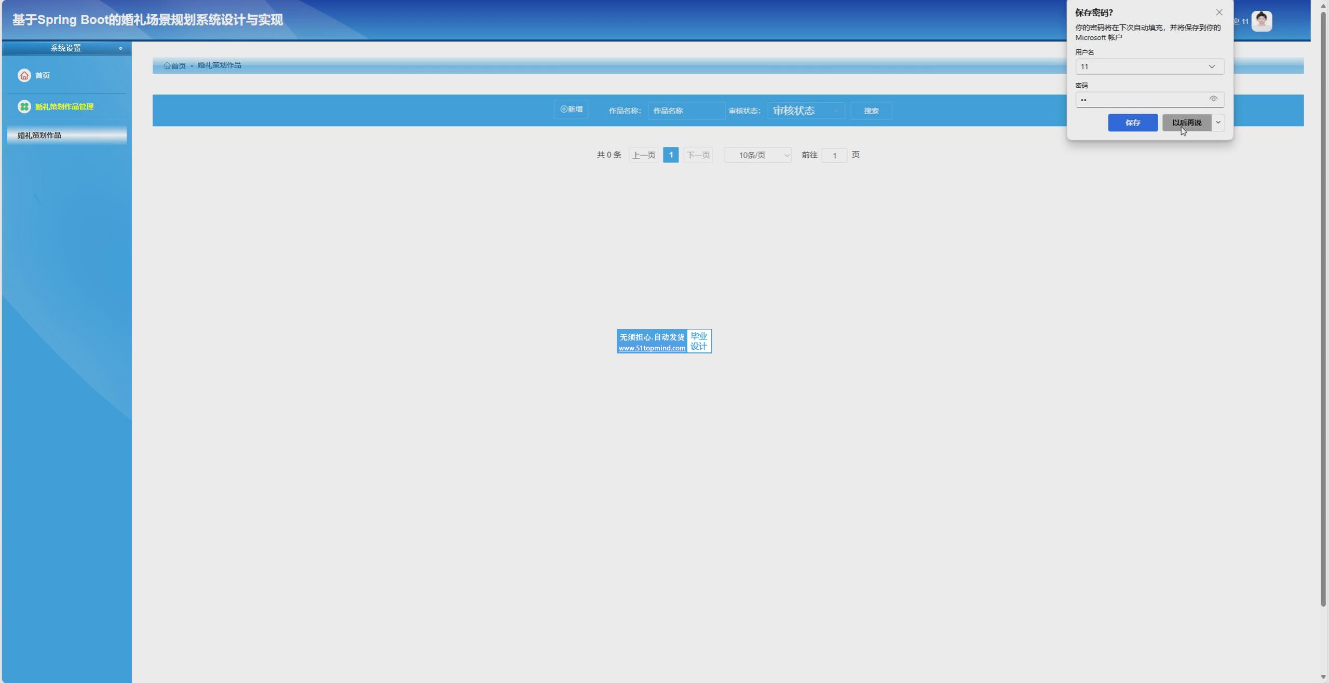Viewport: 1329px width, 683px height.
Task: Click the vertical scrollbar on right
Action: 1323,311
